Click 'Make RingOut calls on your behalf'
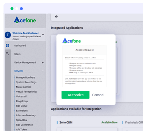Viewport: 143px width, 131px height. click(x=81, y=73)
